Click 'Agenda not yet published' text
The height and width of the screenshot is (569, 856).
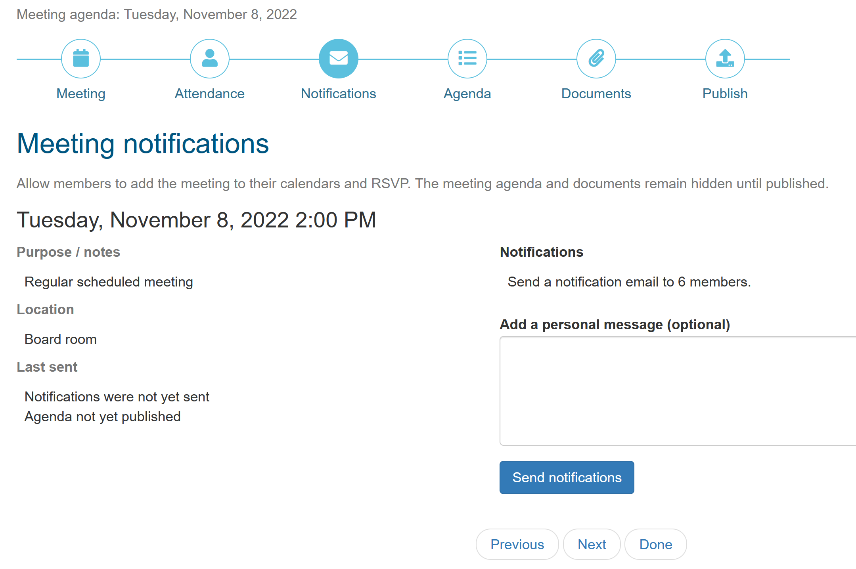point(103,417)
